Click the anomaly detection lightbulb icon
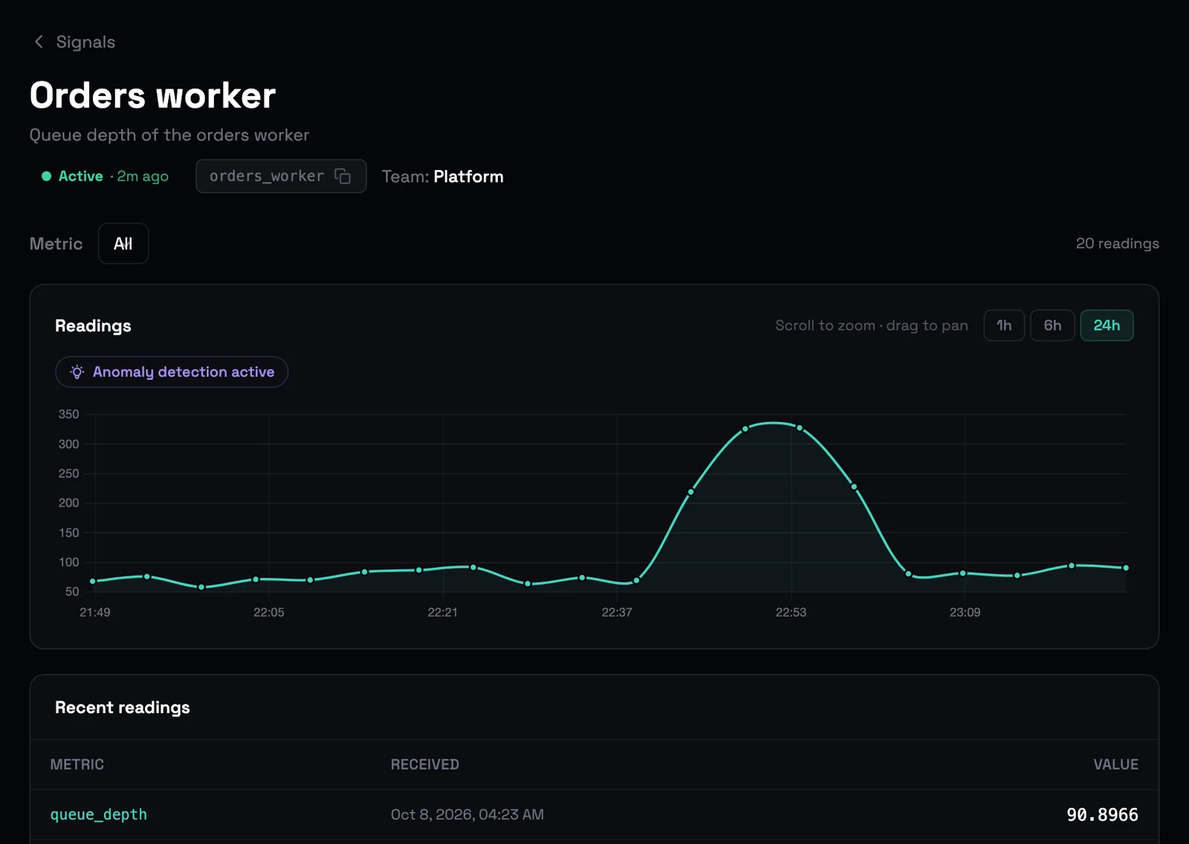Viewport: 1189px width, 844px height. 77,372
